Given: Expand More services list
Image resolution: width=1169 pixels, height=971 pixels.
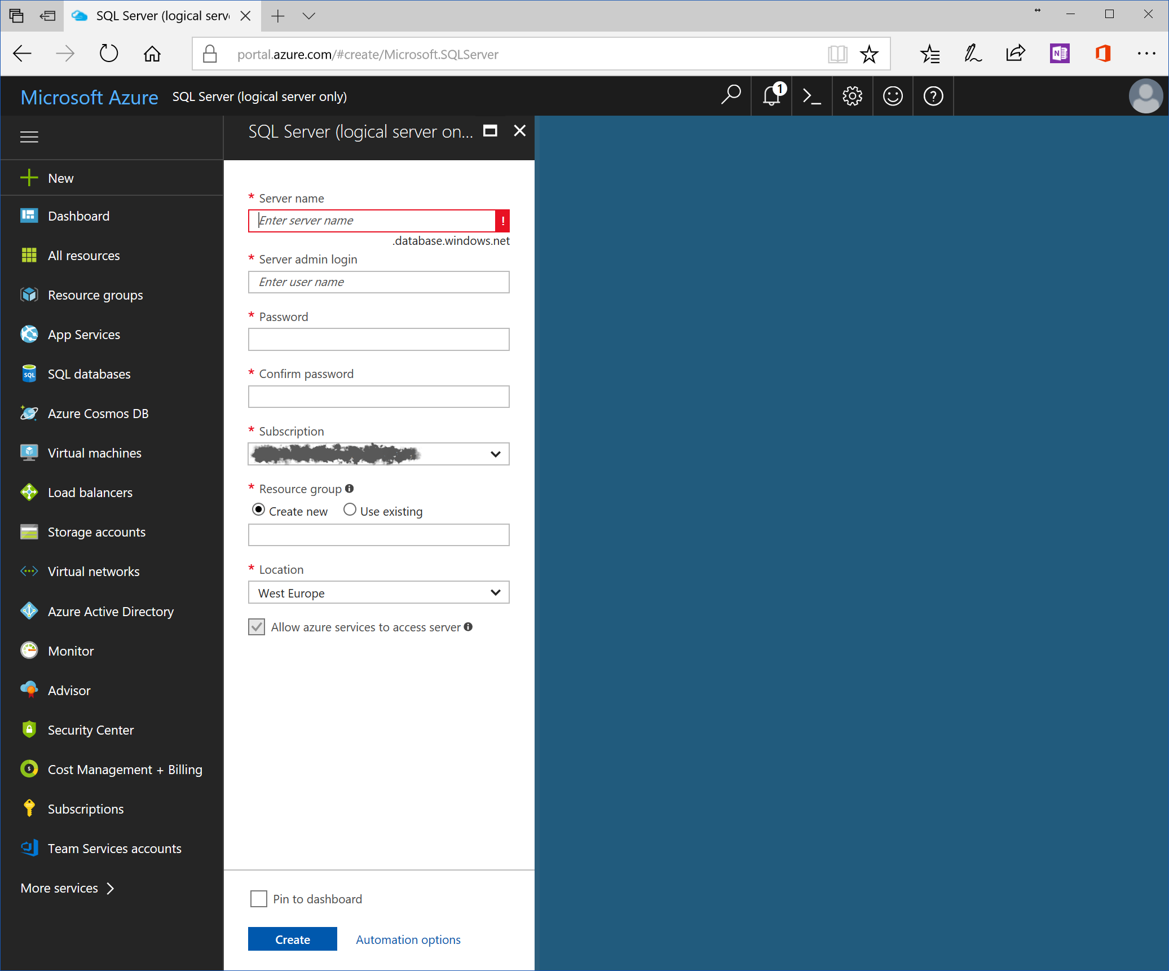Looking at the screenshot, I should [x=59, y=887].
